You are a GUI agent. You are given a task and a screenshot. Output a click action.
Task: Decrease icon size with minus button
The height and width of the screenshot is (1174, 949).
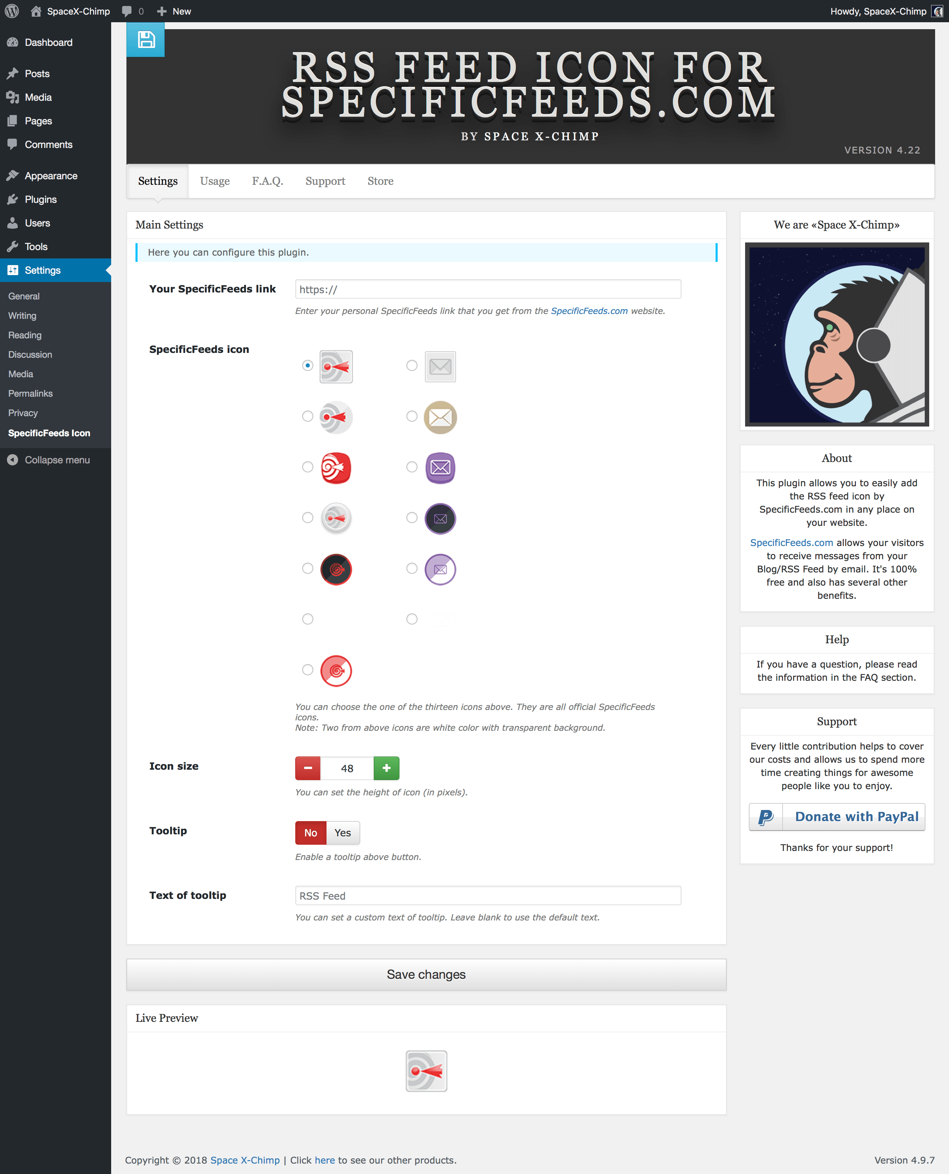click(308, 768)
